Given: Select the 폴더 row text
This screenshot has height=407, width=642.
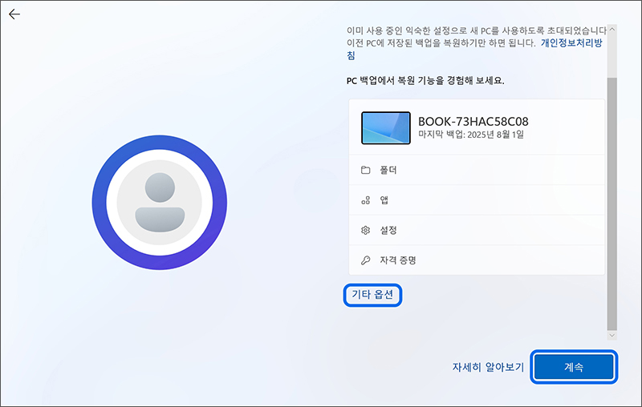Looking at the screenshot, I should 388,170.
